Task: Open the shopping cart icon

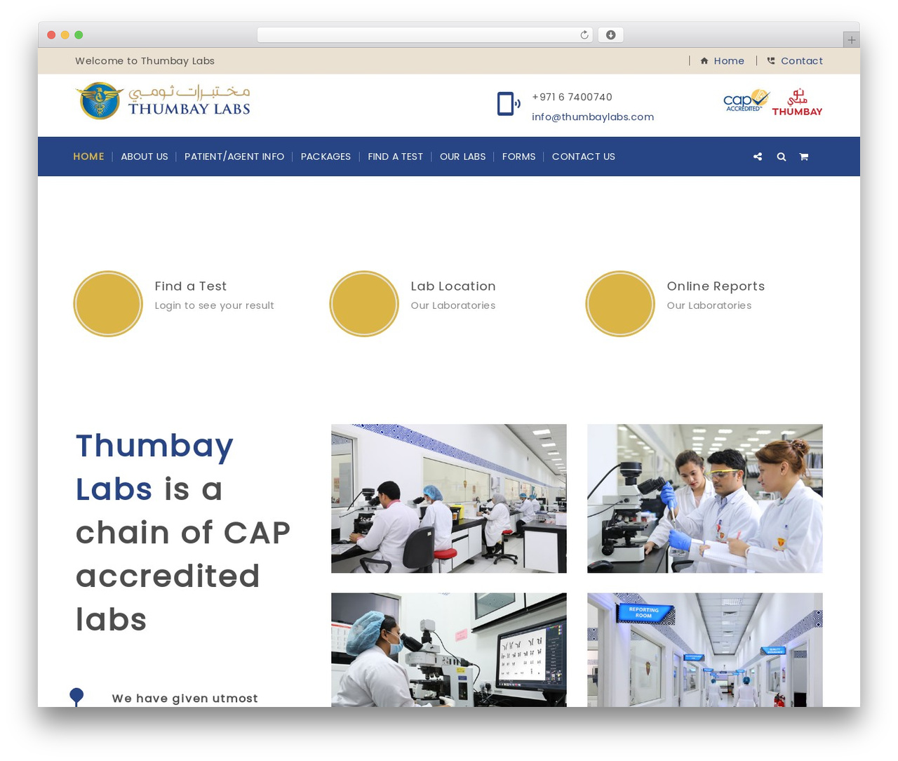Action: [804, 157]
